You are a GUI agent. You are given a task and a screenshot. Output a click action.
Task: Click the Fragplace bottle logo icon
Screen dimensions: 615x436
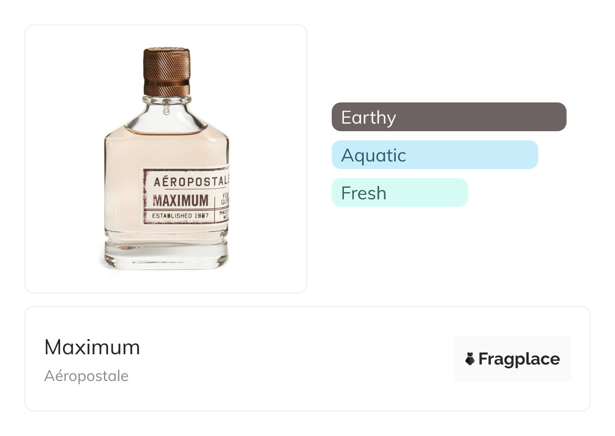click(470, 359)
